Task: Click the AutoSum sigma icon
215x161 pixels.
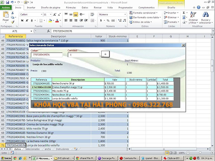Action: click(184, 13)
